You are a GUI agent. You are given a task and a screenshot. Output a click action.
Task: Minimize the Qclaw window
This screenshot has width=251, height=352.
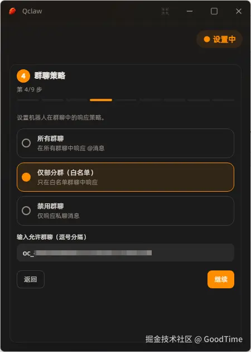190,11
